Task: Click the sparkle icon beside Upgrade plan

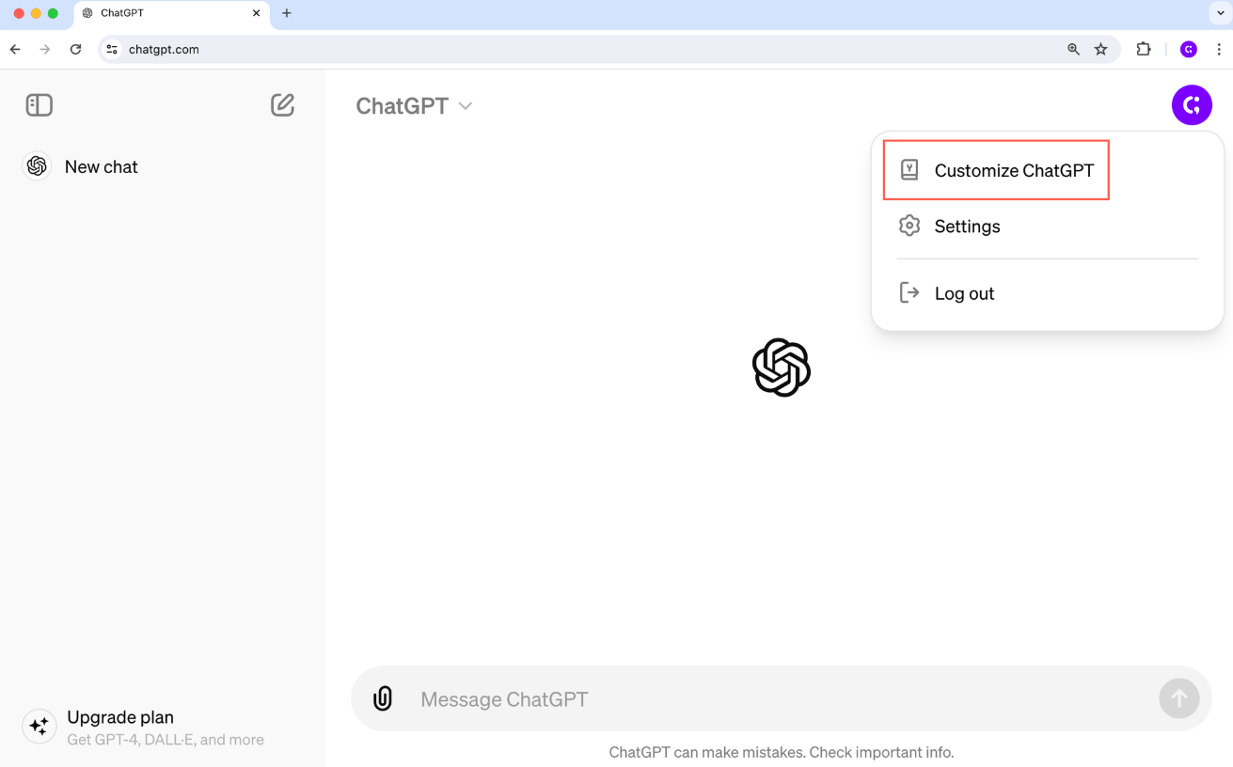Action: [39, 727]
